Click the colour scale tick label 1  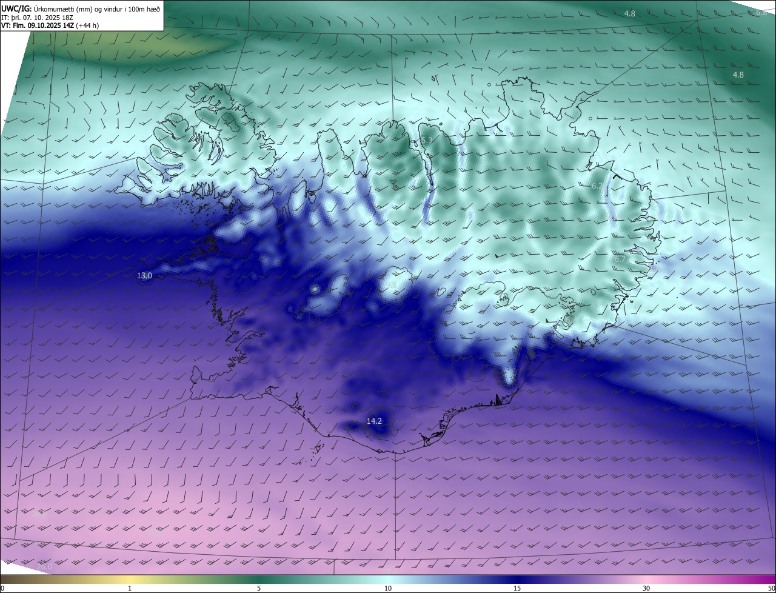tap(130, 588)
